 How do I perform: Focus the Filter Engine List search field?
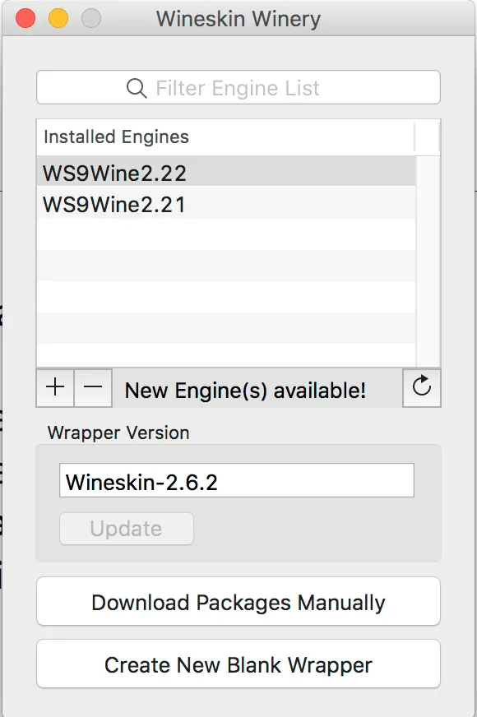point(238,87)
